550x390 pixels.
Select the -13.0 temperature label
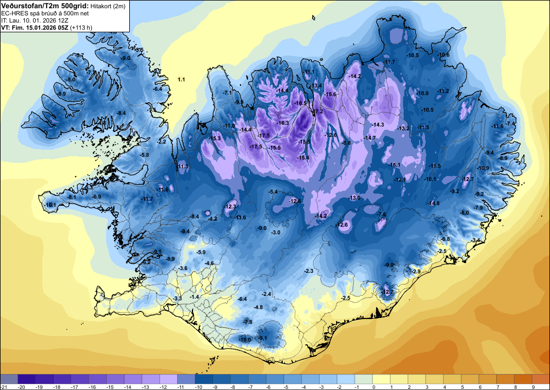(x=354, y=198)
